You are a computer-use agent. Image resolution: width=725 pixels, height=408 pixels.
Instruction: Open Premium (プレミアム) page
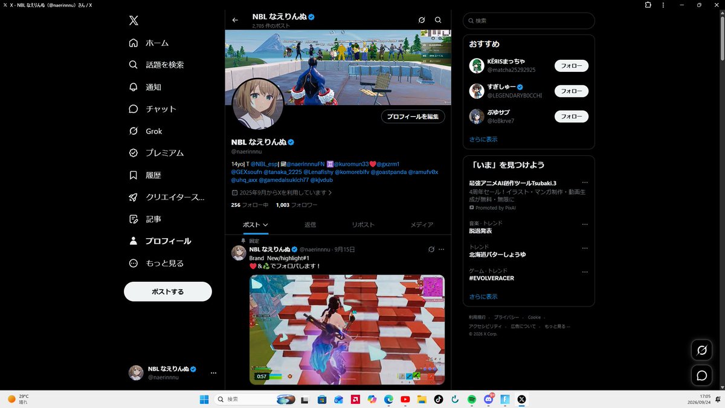pyautogui.click(x=156, y=153)
